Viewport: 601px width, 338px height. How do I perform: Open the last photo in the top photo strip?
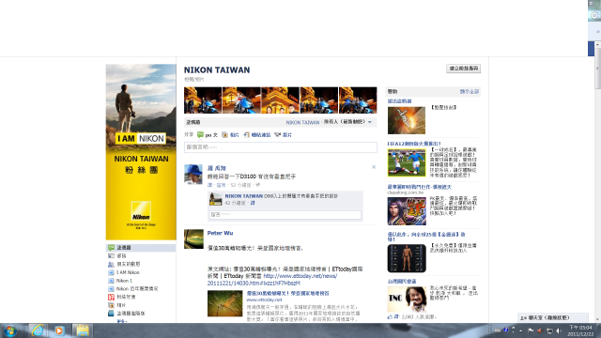358,100
